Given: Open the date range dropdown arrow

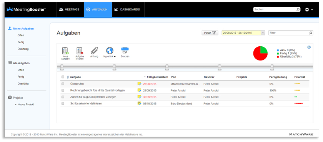Looking at the screenshot, I should pyautogui.click(x=263, y=33).
